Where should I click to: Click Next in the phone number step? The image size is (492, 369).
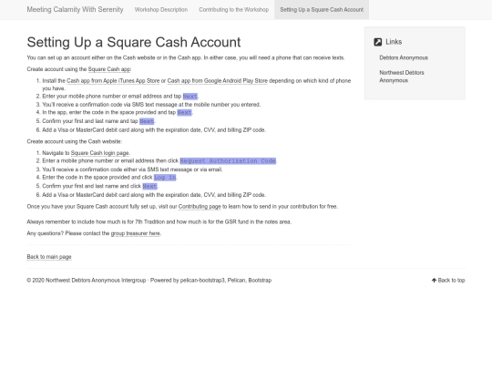coord(190,97)
